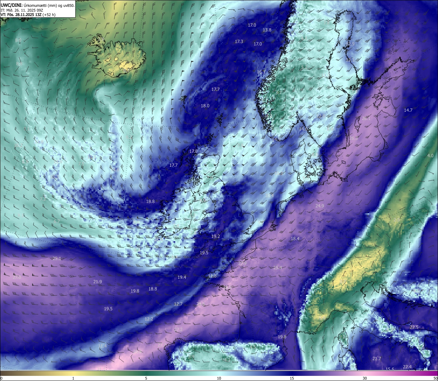Click the 11.8 value near Brittany
This screenshot has height=381, width=438.
pyautogui.click(x=212, y=276)
